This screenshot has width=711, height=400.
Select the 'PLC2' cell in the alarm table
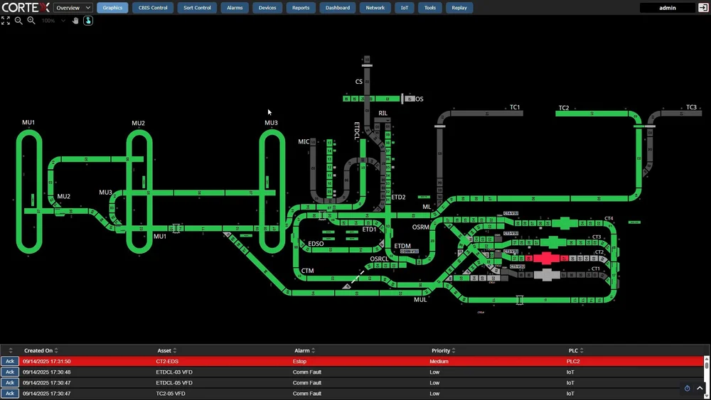(573, 362)
